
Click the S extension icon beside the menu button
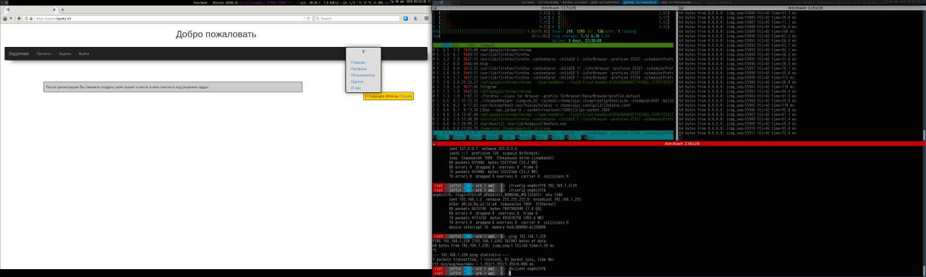[x=415, y=18]
